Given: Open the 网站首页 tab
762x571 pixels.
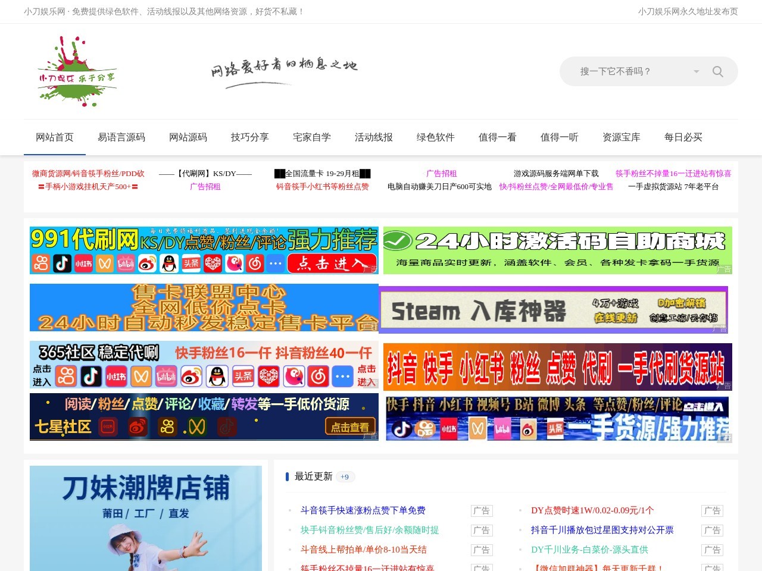Looking at the screenshot, I should pos(55,137).
